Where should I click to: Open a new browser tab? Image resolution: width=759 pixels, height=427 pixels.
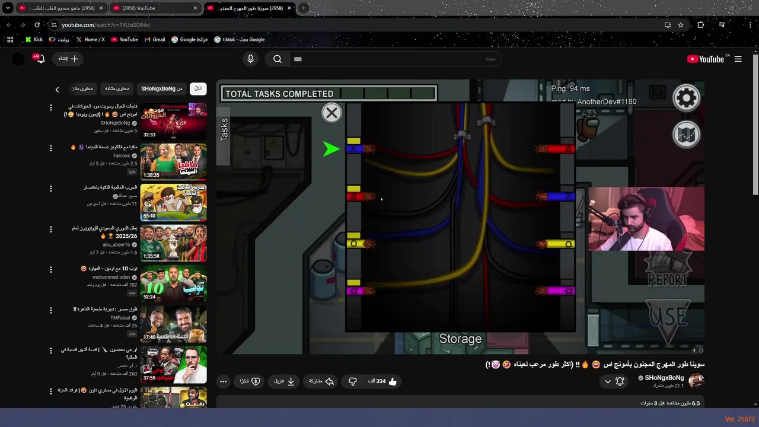tap(304, 8)
